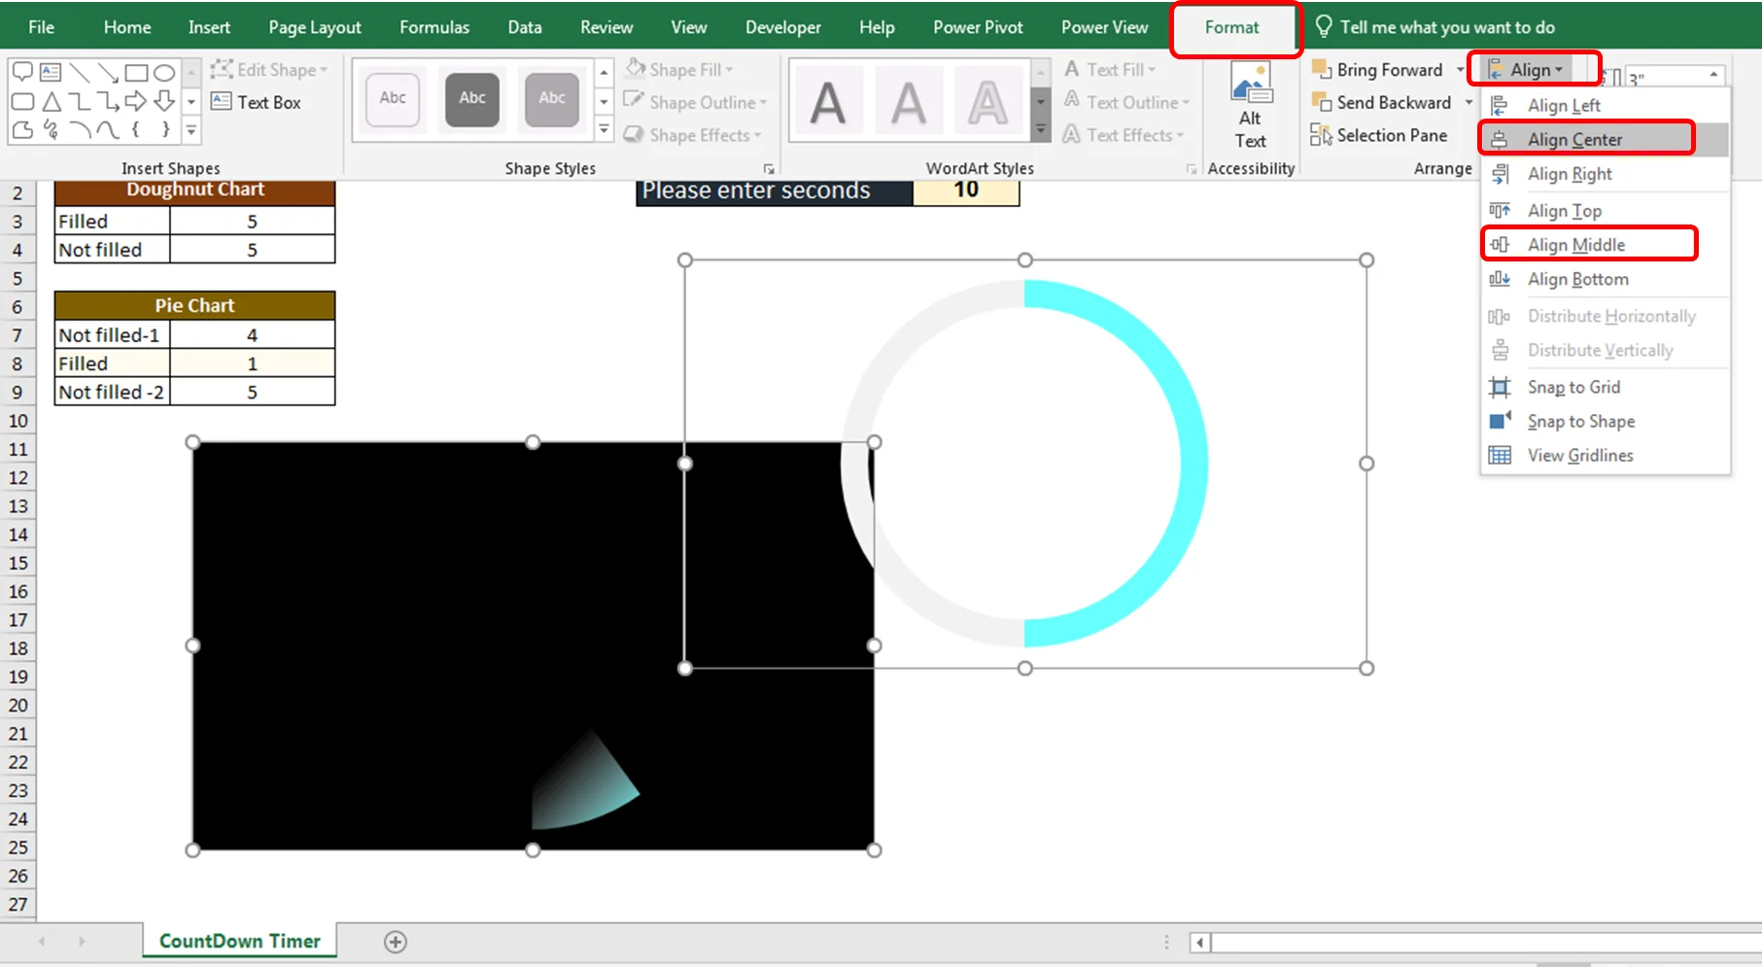Select the Oval shape in Insert Shapes
The height and width of the screenshot is (967, 1762).
click(x=164, y=72)
